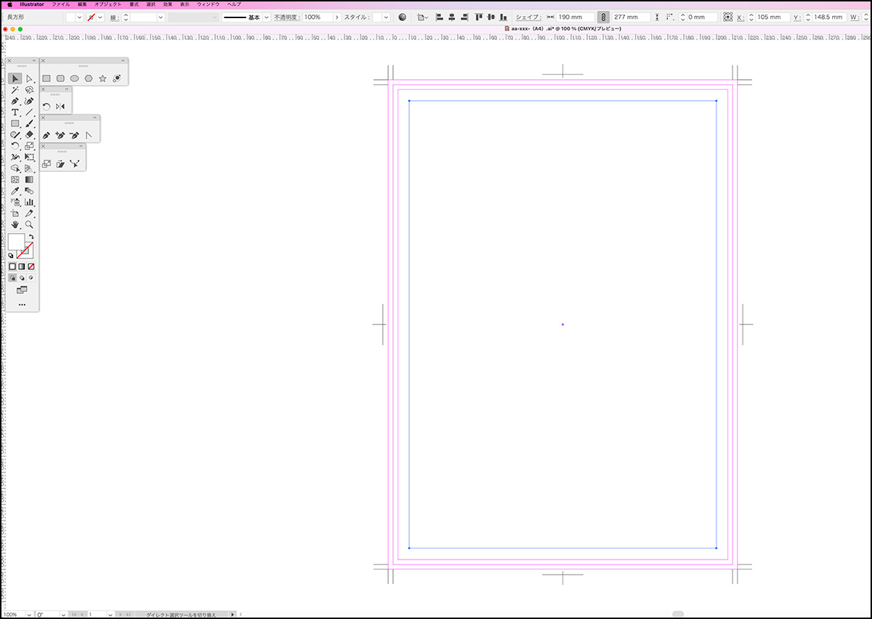Open the オブジェクト menu
The height and width of the screenshot is (619, 872).
pos(108,4)
